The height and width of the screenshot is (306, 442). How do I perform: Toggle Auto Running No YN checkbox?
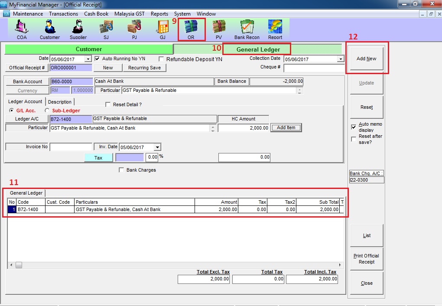coord(97,59)
